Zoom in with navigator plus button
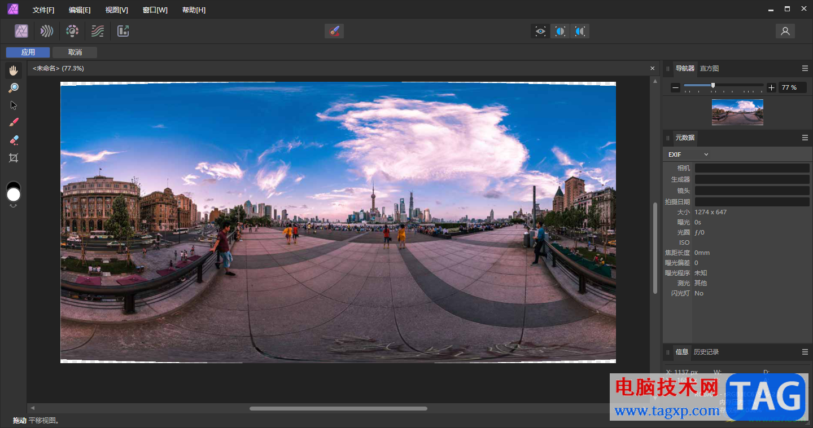Image resolution: width=813 pixels, height=428 pixels. tap(771, 87)
